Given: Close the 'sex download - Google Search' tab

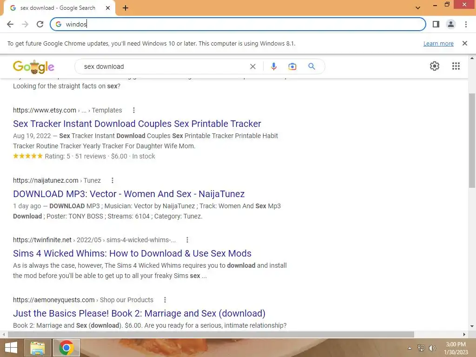Looking at the screenshot, I should coord(108,8).
